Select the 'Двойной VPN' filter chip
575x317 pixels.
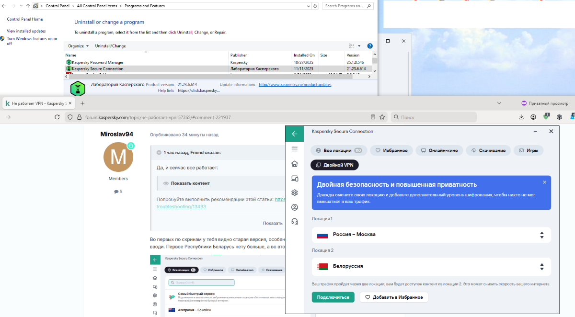pyautogui.click(x=334, y=165)
